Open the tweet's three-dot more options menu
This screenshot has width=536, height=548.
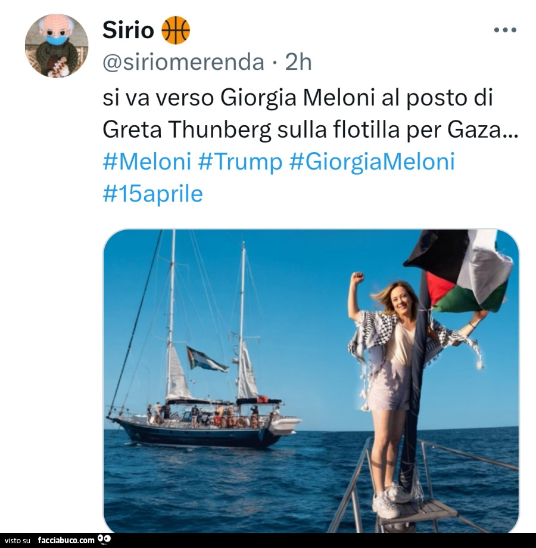[x=505, y=29]
